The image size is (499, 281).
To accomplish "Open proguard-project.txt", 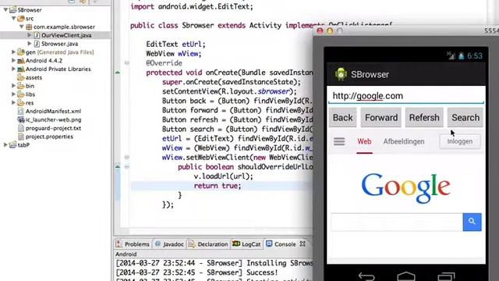I will 53,128.
